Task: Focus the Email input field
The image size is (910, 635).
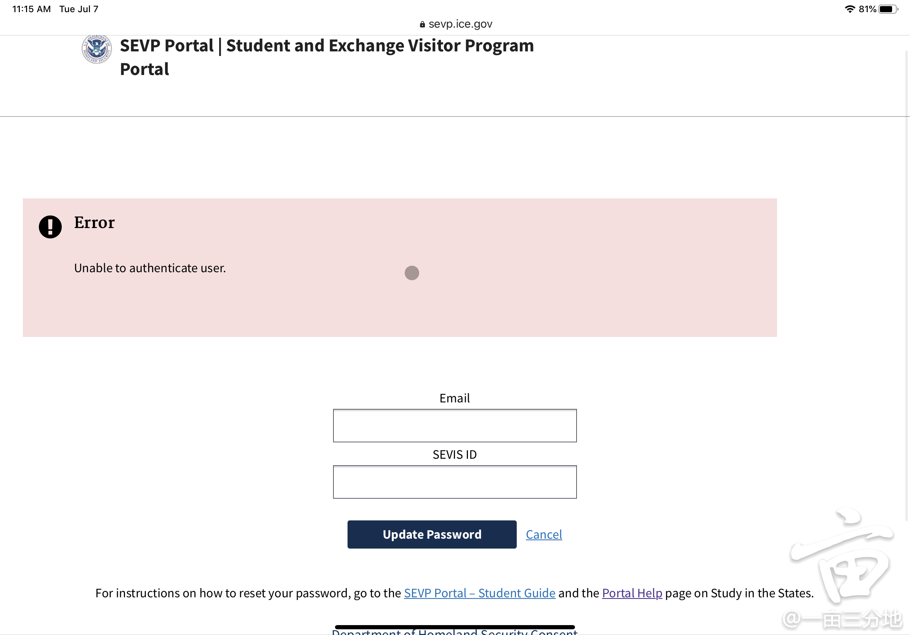Action: click(x=455, y=426)
